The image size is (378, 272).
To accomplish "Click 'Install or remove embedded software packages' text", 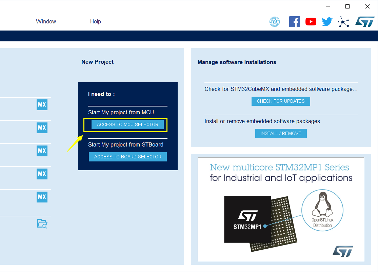I will pyautogui.click(x=262, y=121).
